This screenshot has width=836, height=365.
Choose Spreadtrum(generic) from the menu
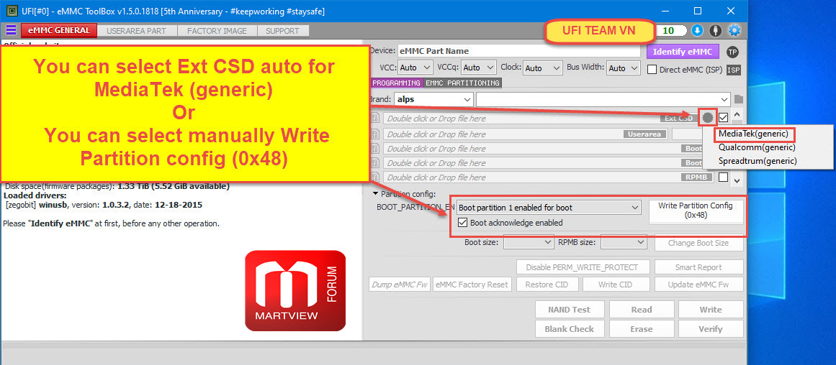[x=757, y=161]
